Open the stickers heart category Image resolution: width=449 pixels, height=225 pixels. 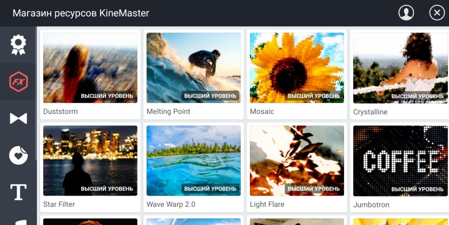click(18, 155)
